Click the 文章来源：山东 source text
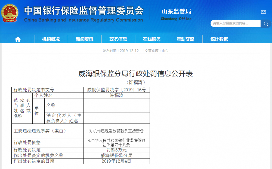This screenshot has height=169, width=272. pos(157,51)
